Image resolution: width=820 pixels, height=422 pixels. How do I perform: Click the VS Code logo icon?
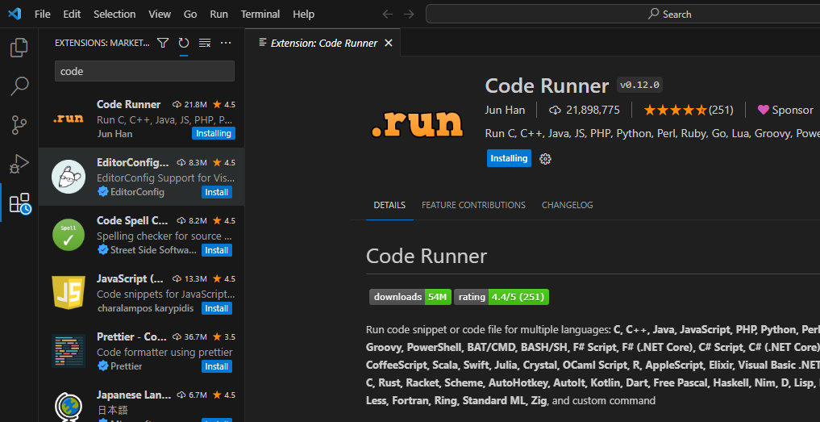coord(15,15)
